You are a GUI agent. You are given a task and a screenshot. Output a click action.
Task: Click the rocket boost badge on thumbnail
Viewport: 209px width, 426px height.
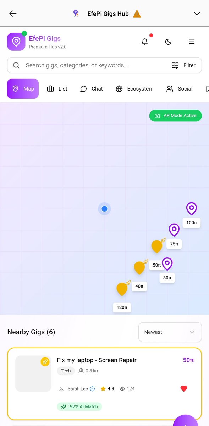coord(45,362)
